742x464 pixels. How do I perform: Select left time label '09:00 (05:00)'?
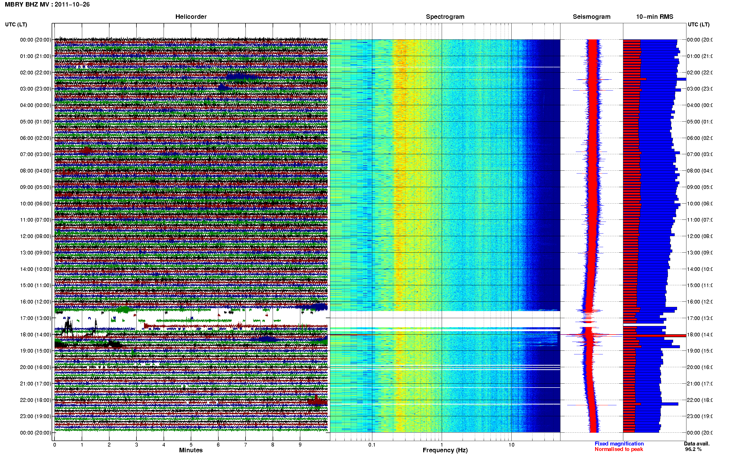click(35, 187)
